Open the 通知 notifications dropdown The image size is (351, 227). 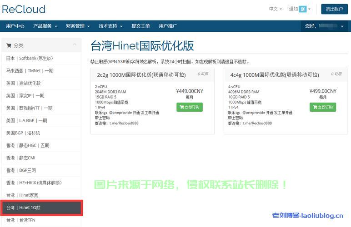pos(300,9)
